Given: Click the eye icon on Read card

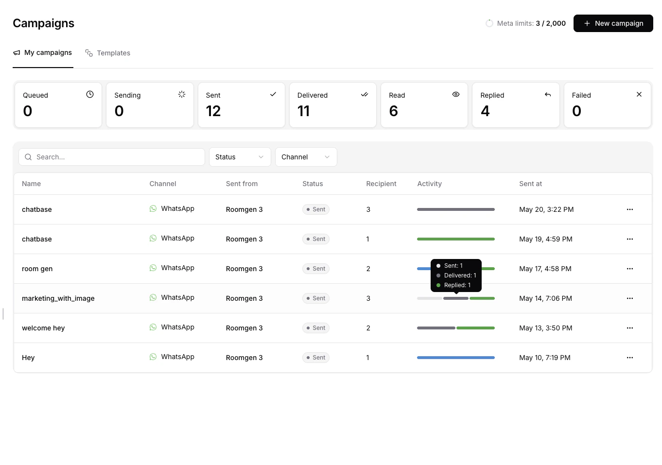Looking at the screenshot, I should coord(456,94).
